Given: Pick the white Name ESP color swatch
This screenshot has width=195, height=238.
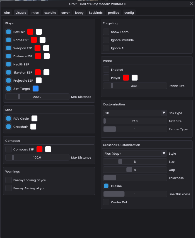Looking at the screenshot, I should [42, 40].
